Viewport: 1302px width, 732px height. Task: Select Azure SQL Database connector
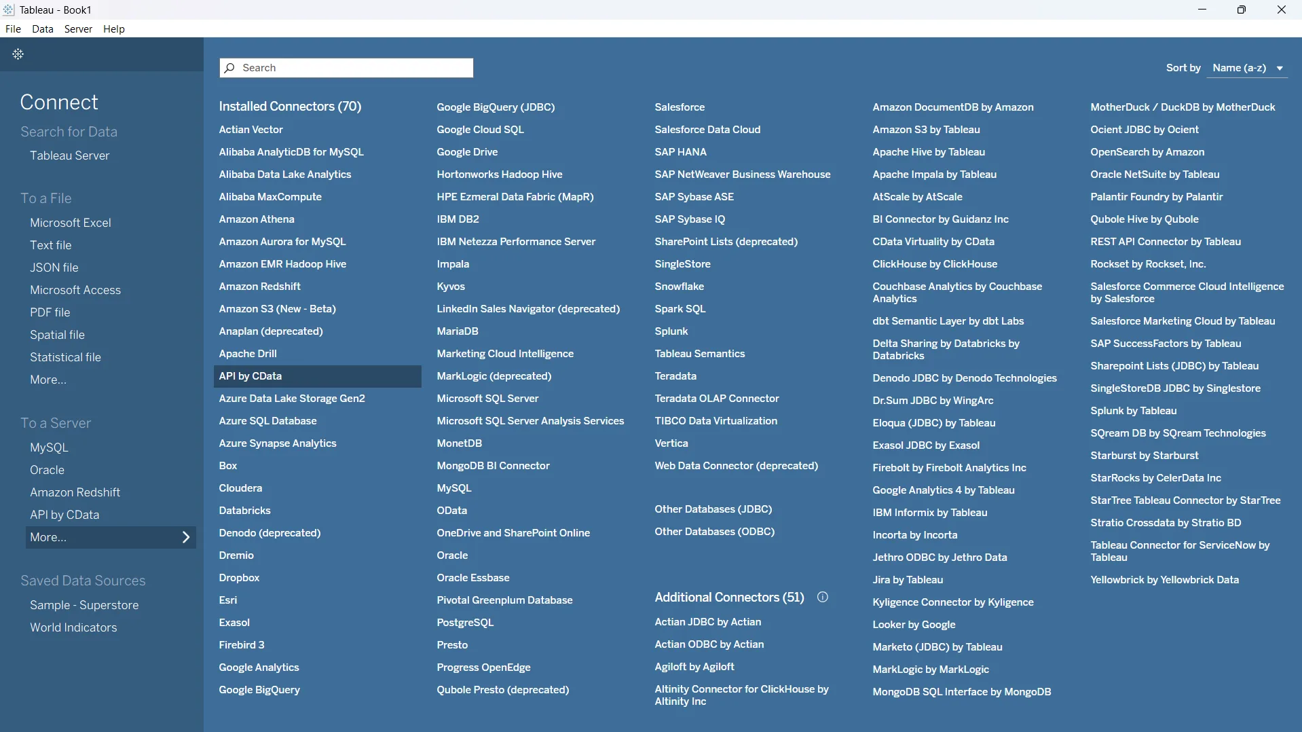[267, 421]
